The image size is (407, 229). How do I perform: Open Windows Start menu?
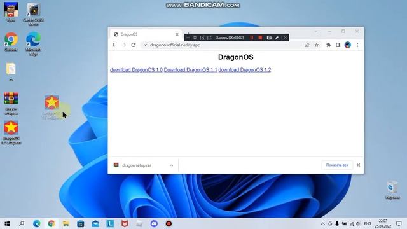click(7, 223)
